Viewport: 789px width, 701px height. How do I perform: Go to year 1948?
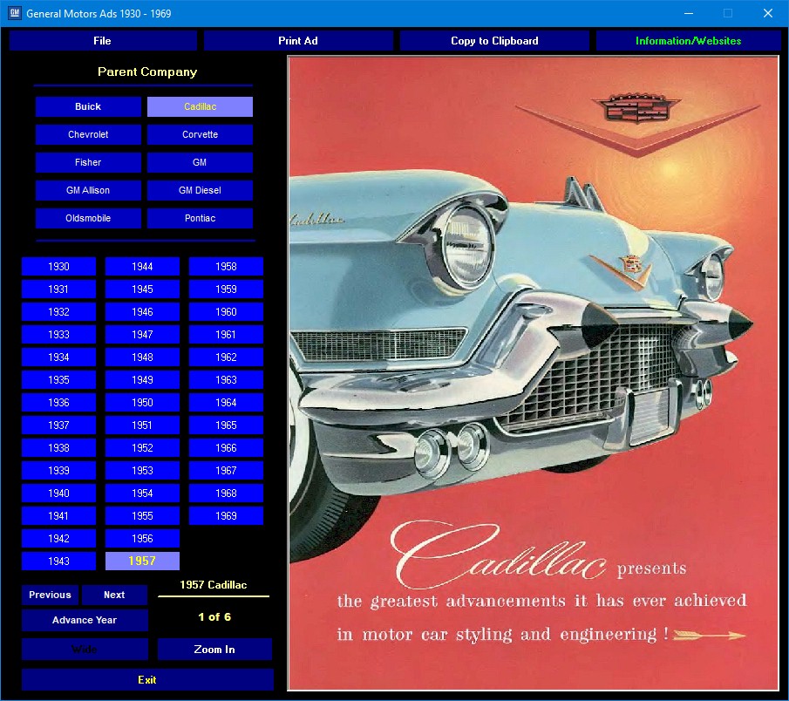142,357
